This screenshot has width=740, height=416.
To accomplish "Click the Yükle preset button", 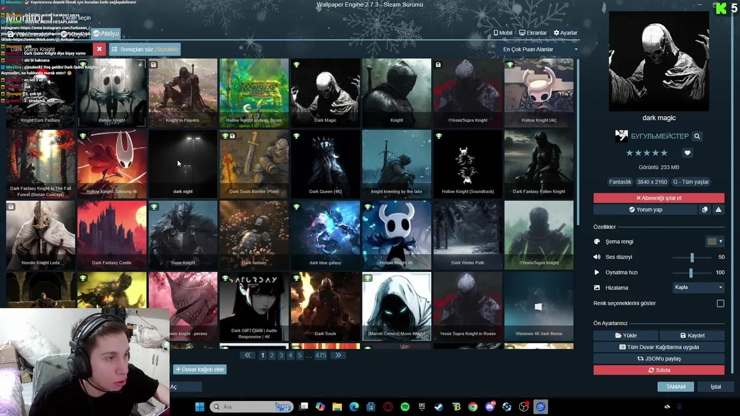I will click(626, 336).
